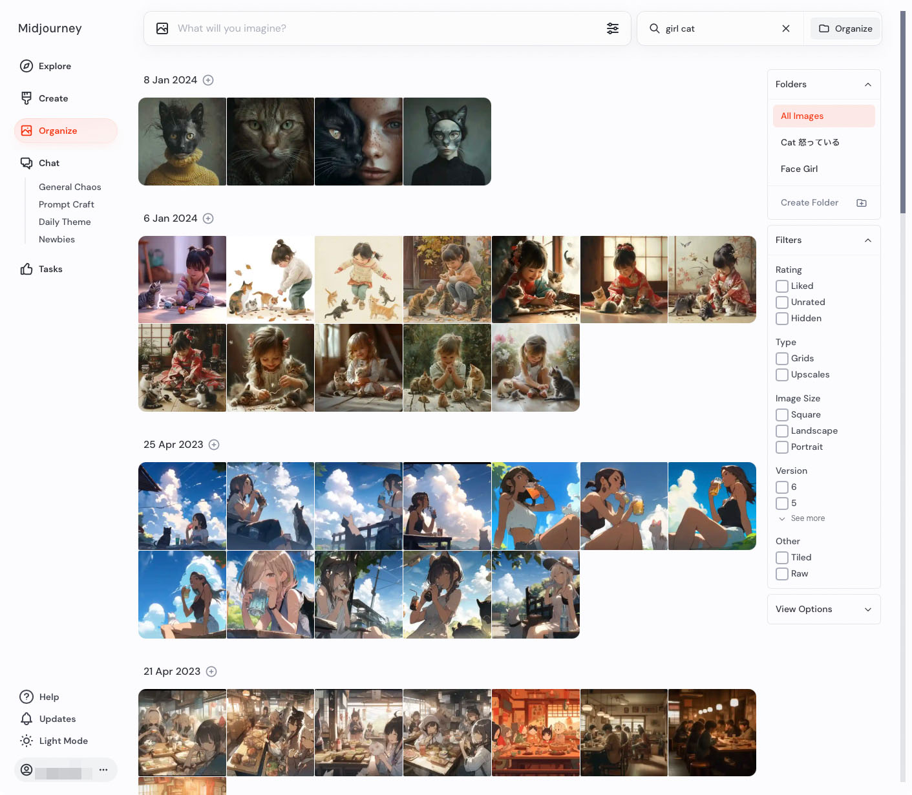Screen dimensions: 912x795
Task: Click the Midjourney logo text
Action: tap(50, 28)
